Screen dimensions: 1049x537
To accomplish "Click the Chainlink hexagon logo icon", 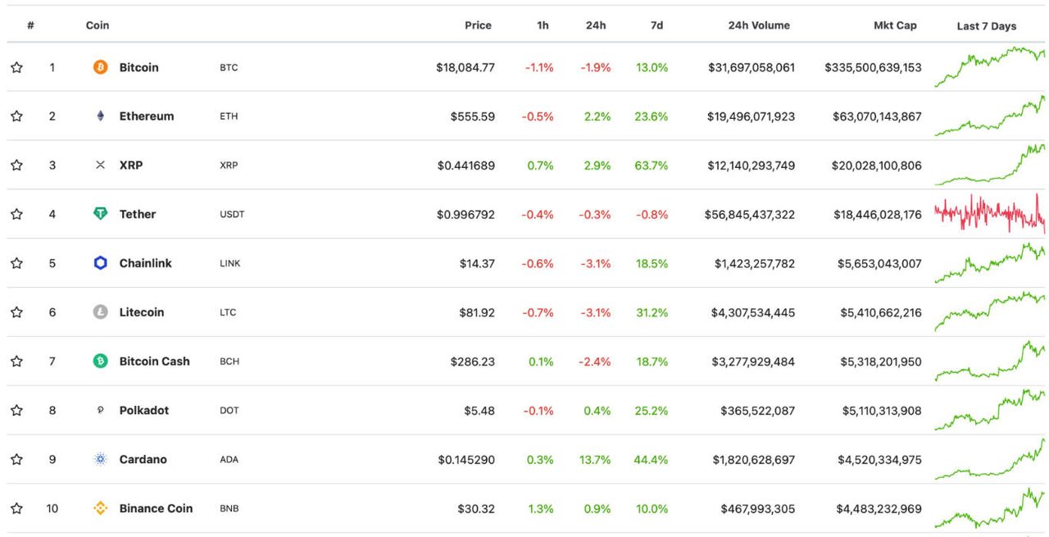I will (100, 263).
